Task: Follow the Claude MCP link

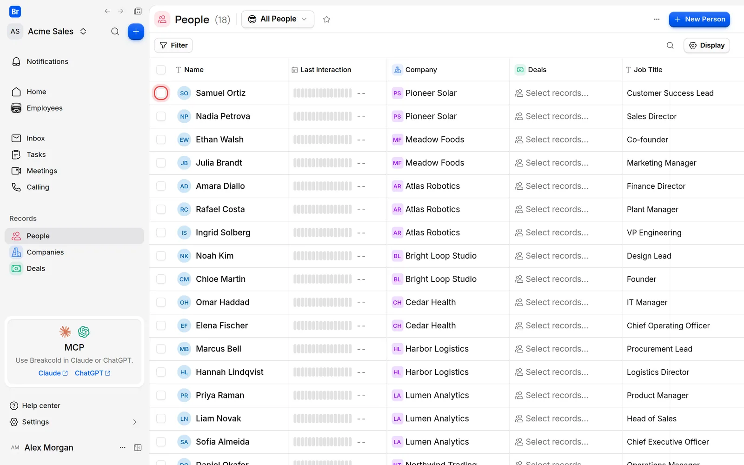Action: [x=53, y=373]
